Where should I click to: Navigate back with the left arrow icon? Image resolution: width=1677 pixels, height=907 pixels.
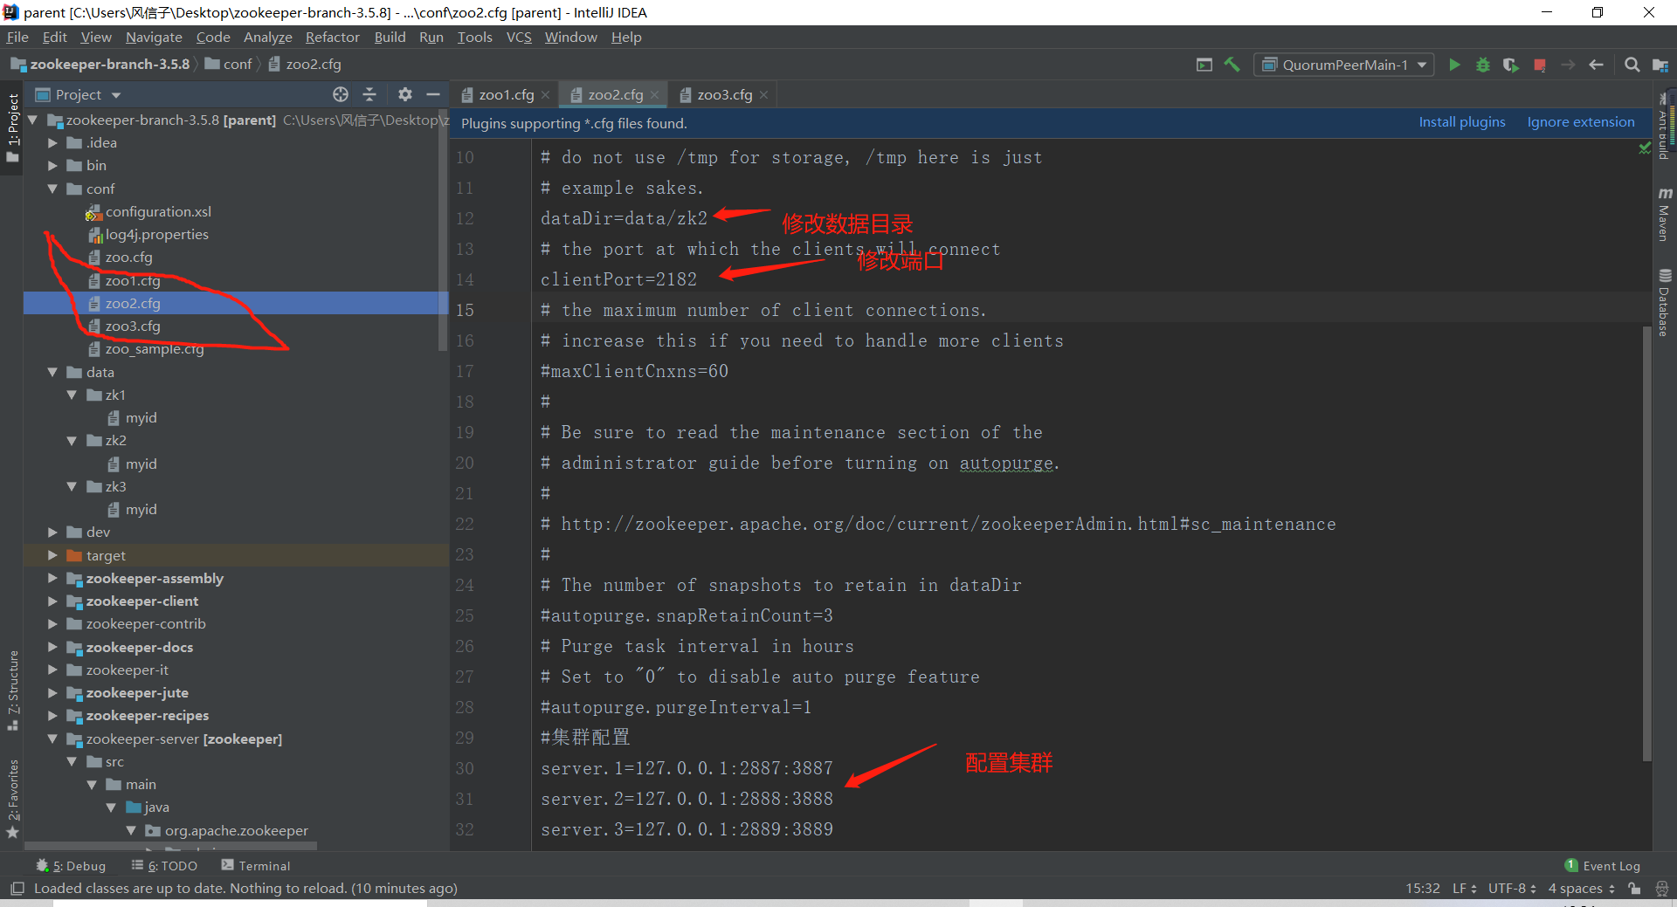pyautogui.click(x=1596, y=65)
